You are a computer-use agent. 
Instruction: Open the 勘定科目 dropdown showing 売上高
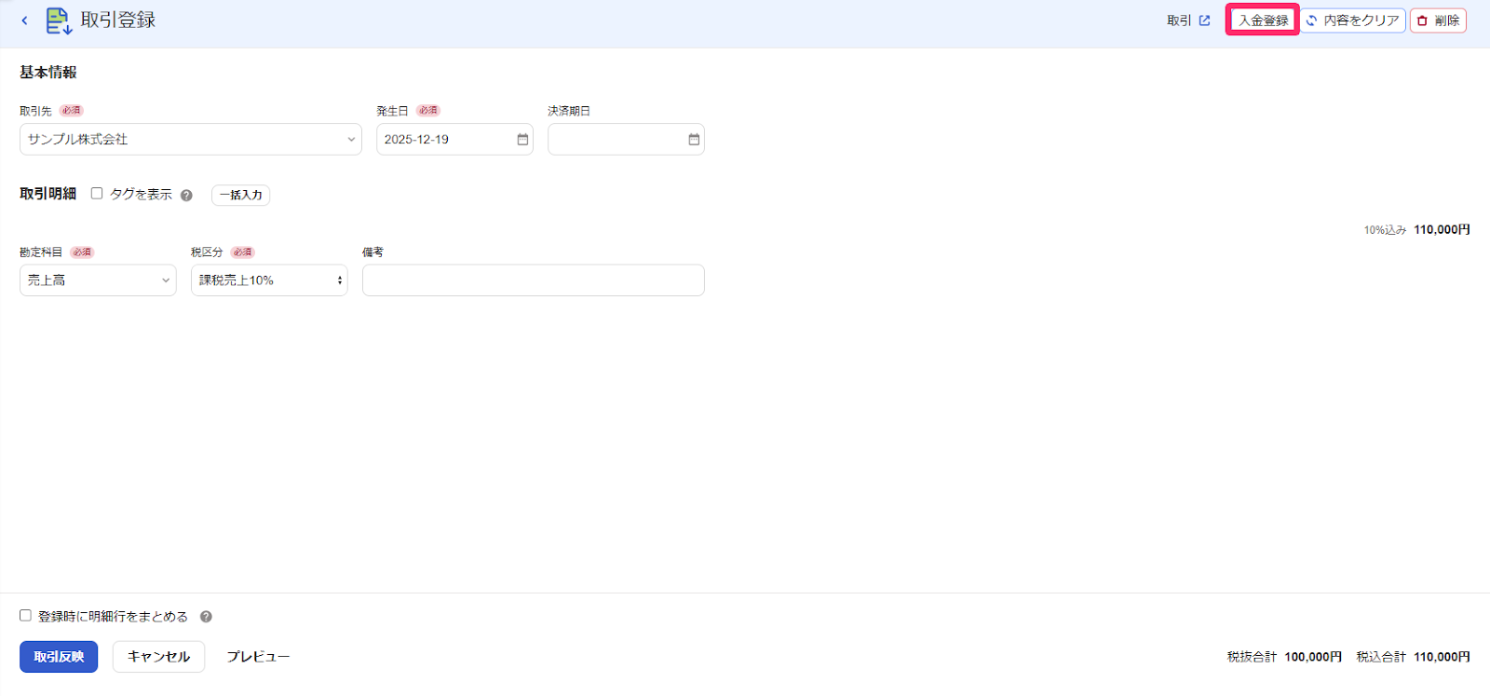pos(98,280)
